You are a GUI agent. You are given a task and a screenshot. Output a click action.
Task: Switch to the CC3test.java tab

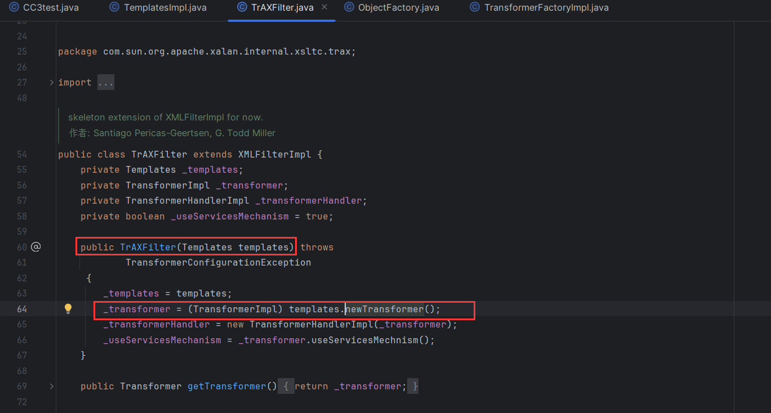point(44,8)
